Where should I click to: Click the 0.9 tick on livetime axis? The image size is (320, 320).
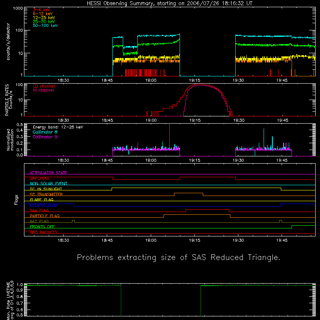point(20,290)
